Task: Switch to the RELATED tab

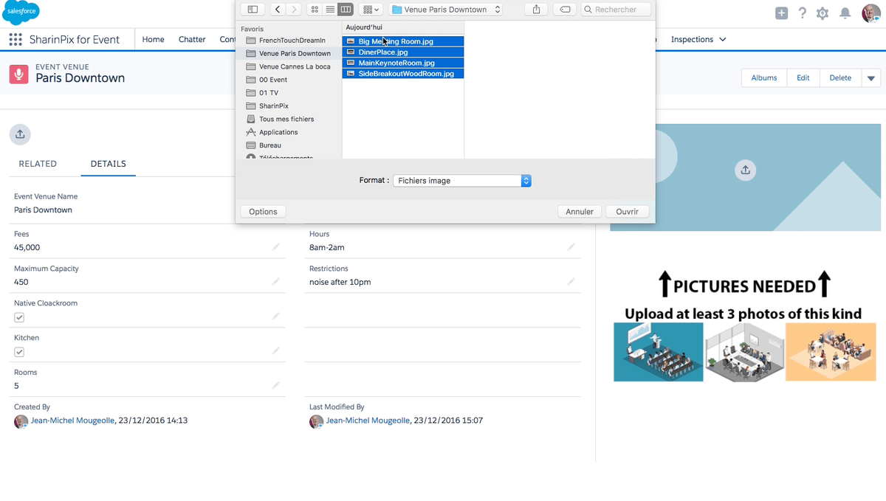Action: click(x=38, y=164)
